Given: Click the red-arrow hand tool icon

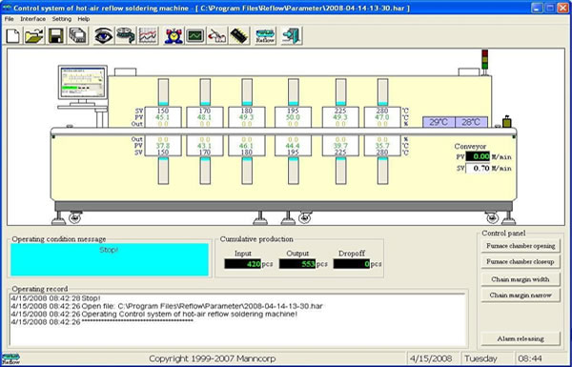Looking at the screenshot, I should pos(216,36).
